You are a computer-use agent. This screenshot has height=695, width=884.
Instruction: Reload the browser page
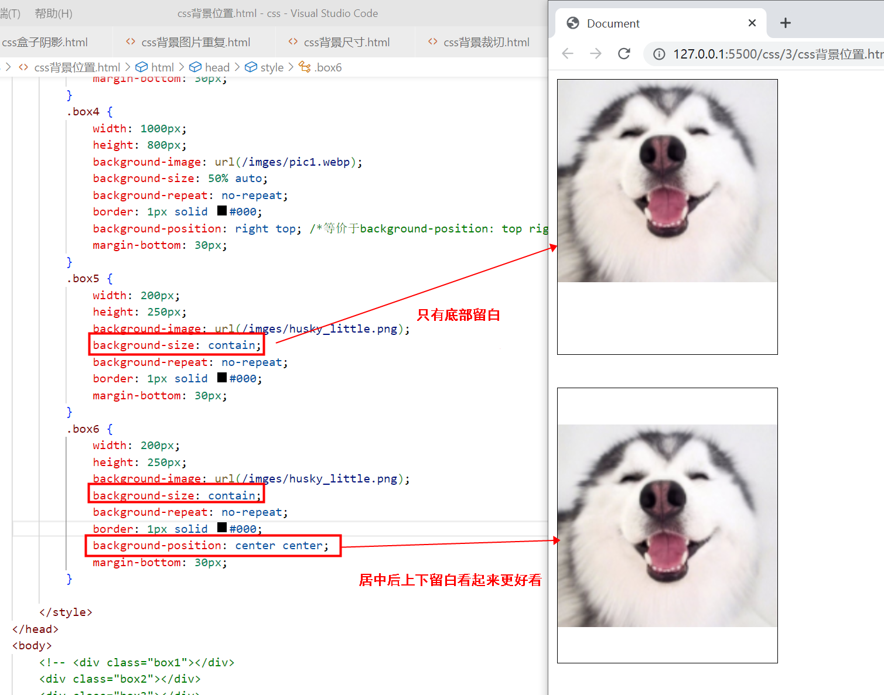(624, 53)
